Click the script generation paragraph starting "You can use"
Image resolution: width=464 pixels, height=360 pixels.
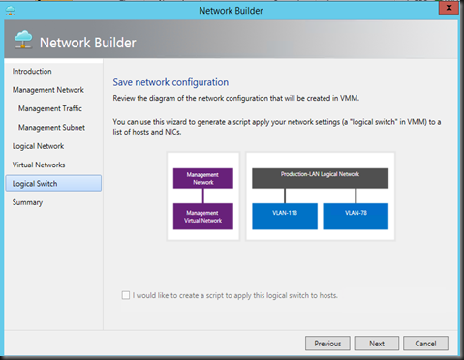click(x=277, y=127)
